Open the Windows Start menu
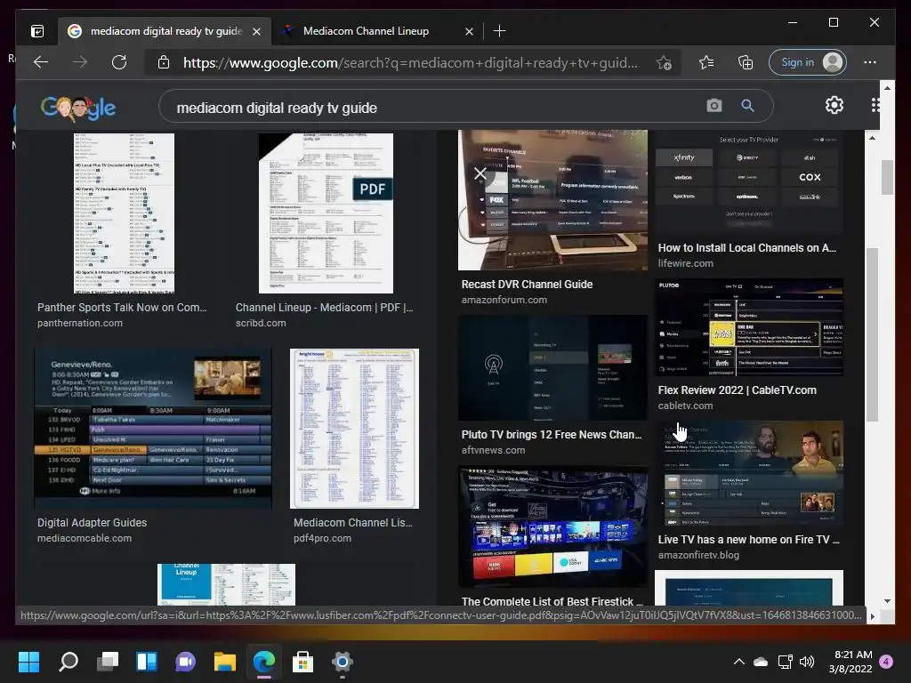 (x=28, y=662)
